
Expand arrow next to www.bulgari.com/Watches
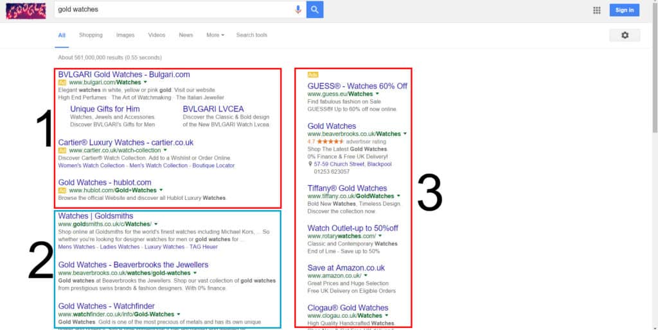tap(145, 83)
